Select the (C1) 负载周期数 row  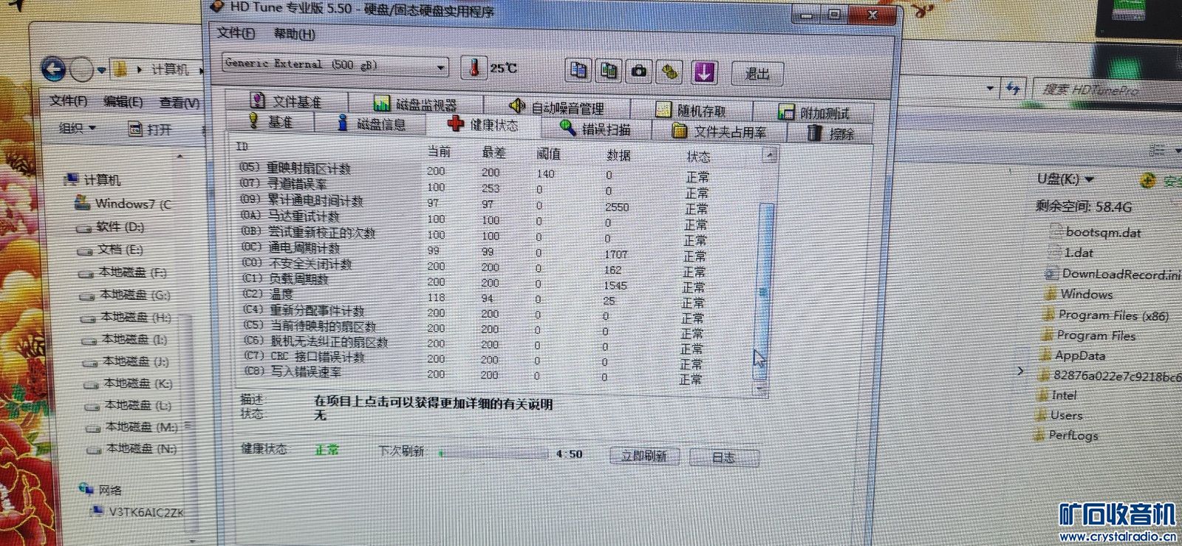pos(499,281)
